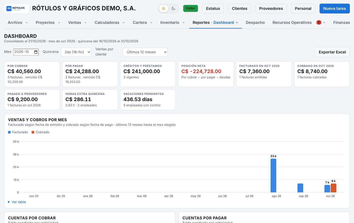The image size is (354, 223).
Task: Open the calendar picker in Mes field
Action: [36, 52]
